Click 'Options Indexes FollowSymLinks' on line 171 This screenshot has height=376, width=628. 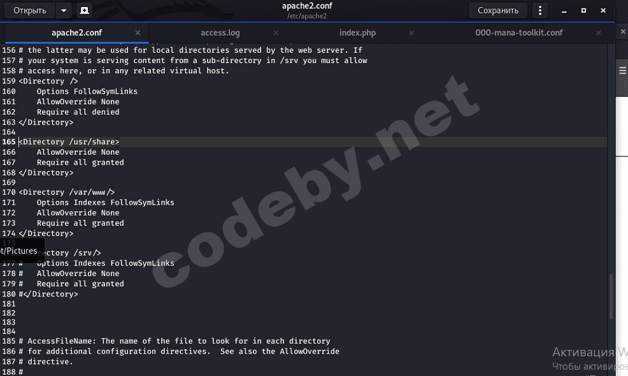pos(105,203)
